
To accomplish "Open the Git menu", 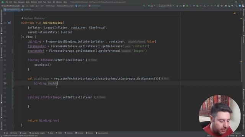I will pyautogui.click(x=54, y=2).
